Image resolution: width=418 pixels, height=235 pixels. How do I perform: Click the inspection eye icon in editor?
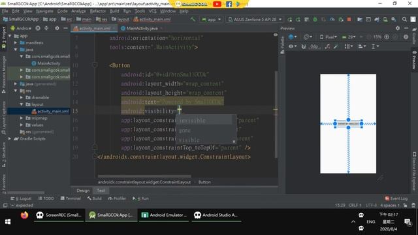click(276, 35)
